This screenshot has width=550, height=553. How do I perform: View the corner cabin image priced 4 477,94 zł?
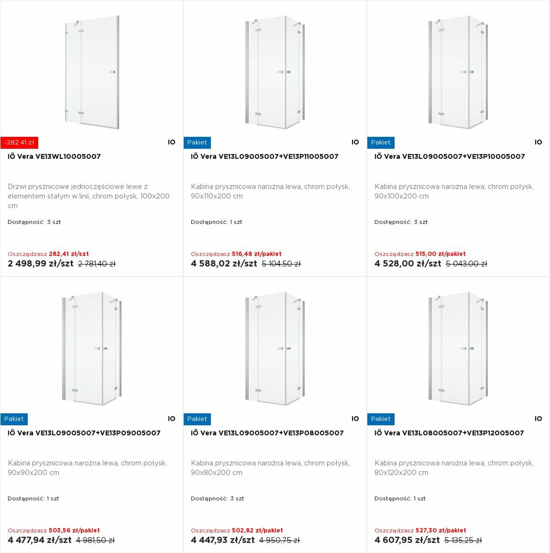(92, 348)
